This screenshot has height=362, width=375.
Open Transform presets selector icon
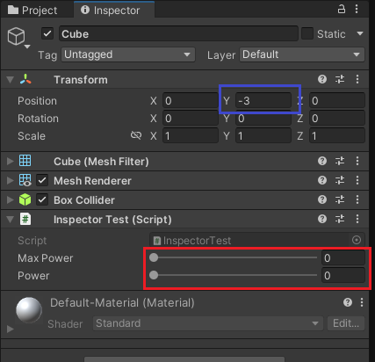[x=340, y=79]
